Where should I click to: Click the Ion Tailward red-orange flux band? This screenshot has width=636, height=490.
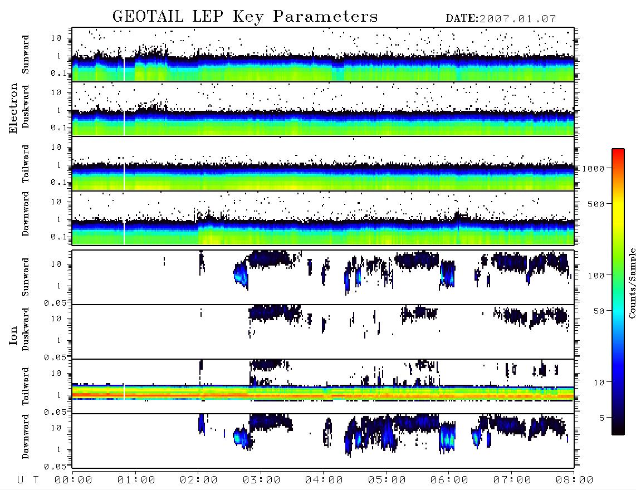coord(323,395)
